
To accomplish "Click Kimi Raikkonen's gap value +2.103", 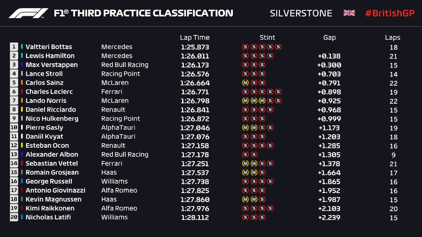I will pos(329,209).
